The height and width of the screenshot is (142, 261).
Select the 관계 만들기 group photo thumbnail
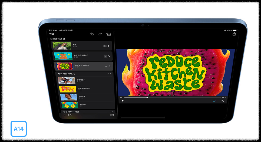pyautogui.click(x=67, y=81)
